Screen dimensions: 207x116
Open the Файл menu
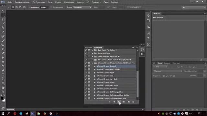click(10, 2)
